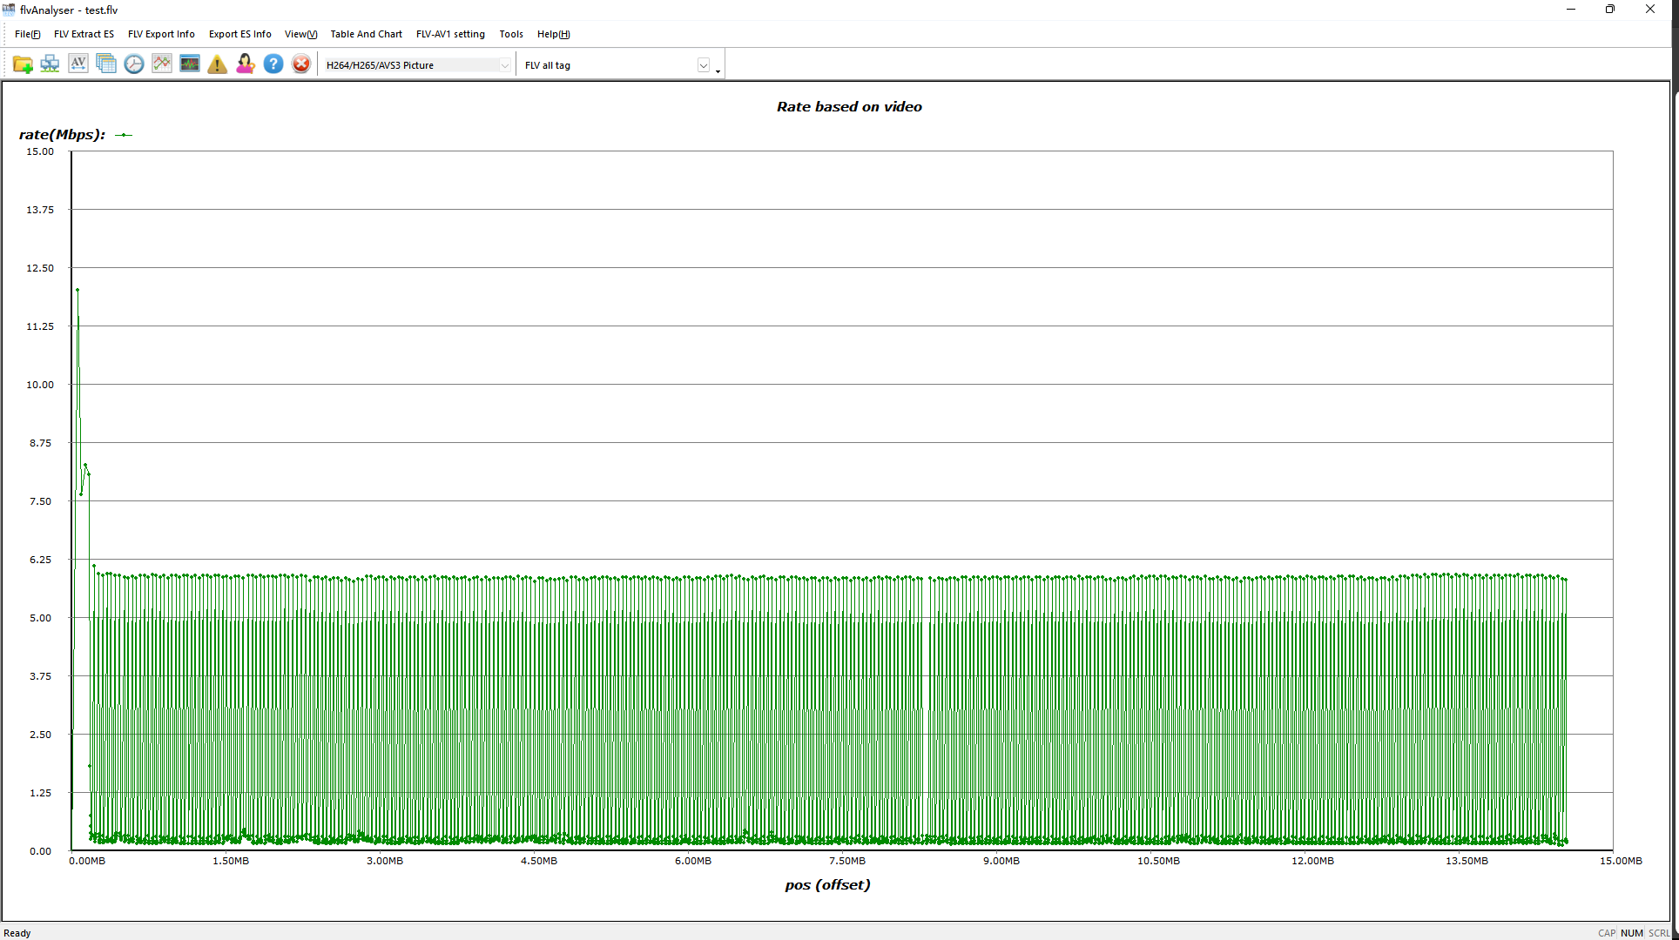Click the network stream icon in toolbar

(x=50, y=64)
